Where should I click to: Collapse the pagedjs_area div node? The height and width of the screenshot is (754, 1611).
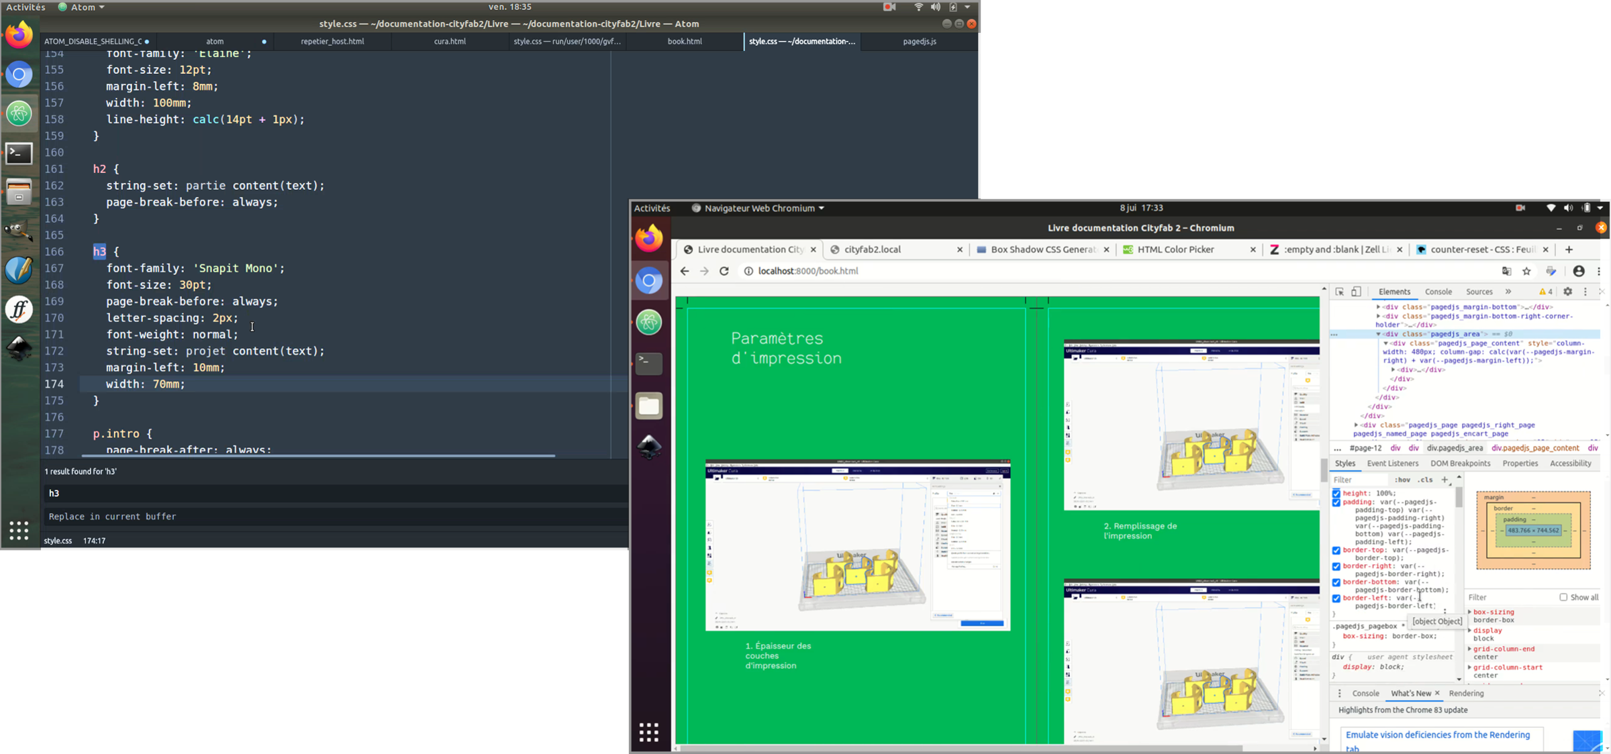coord(1379,334)
